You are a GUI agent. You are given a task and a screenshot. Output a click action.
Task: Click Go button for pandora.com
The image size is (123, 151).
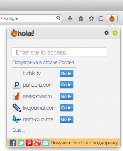coord(67,85)
